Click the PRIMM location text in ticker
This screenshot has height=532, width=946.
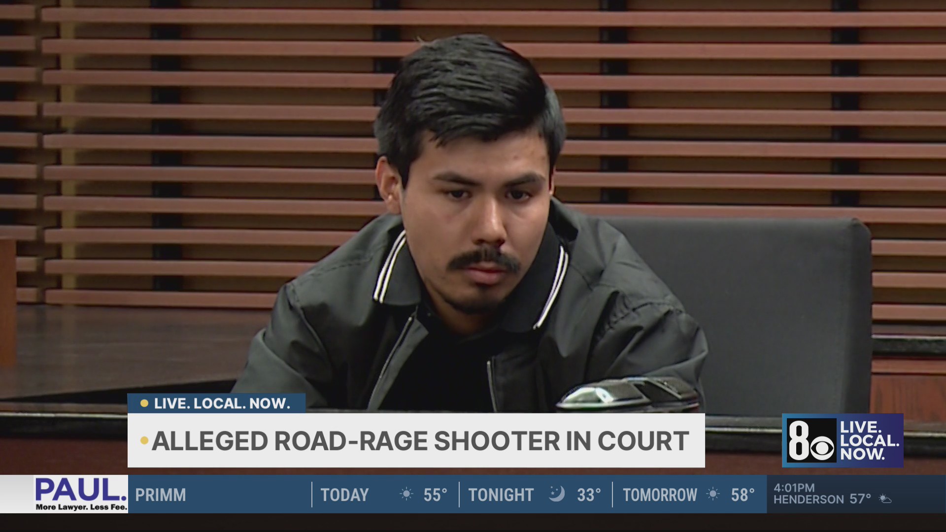pyautogui.click(x=161, y=495)
